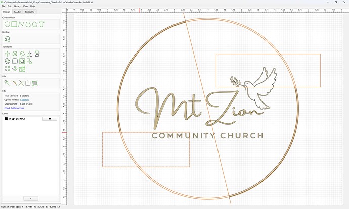349x209 pixels.
Task: Switch to the Model tab
Action: pos(17,12)
